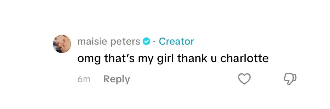Dislike the comment with thumbs-down icon
This screenshot has height=109, width=330.
[x=290, y=79]
